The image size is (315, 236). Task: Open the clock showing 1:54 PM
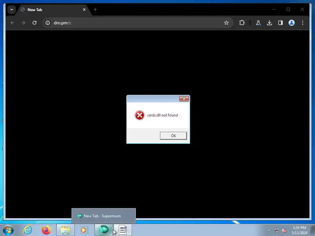(299, 230)
